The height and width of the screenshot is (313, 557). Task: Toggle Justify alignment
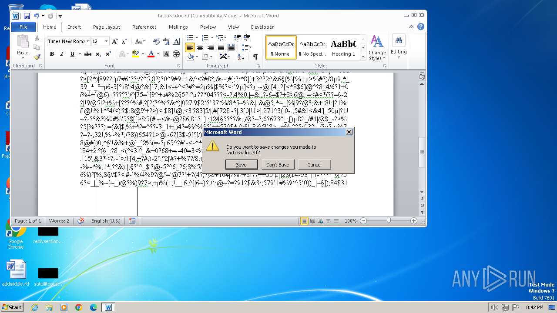[221, 47]
